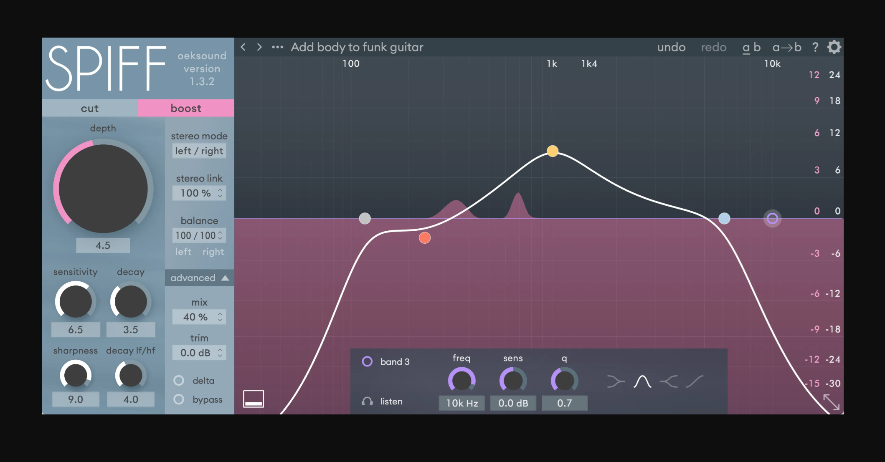
Task: Switch to cut mode
Action: [x=90, y=109]
